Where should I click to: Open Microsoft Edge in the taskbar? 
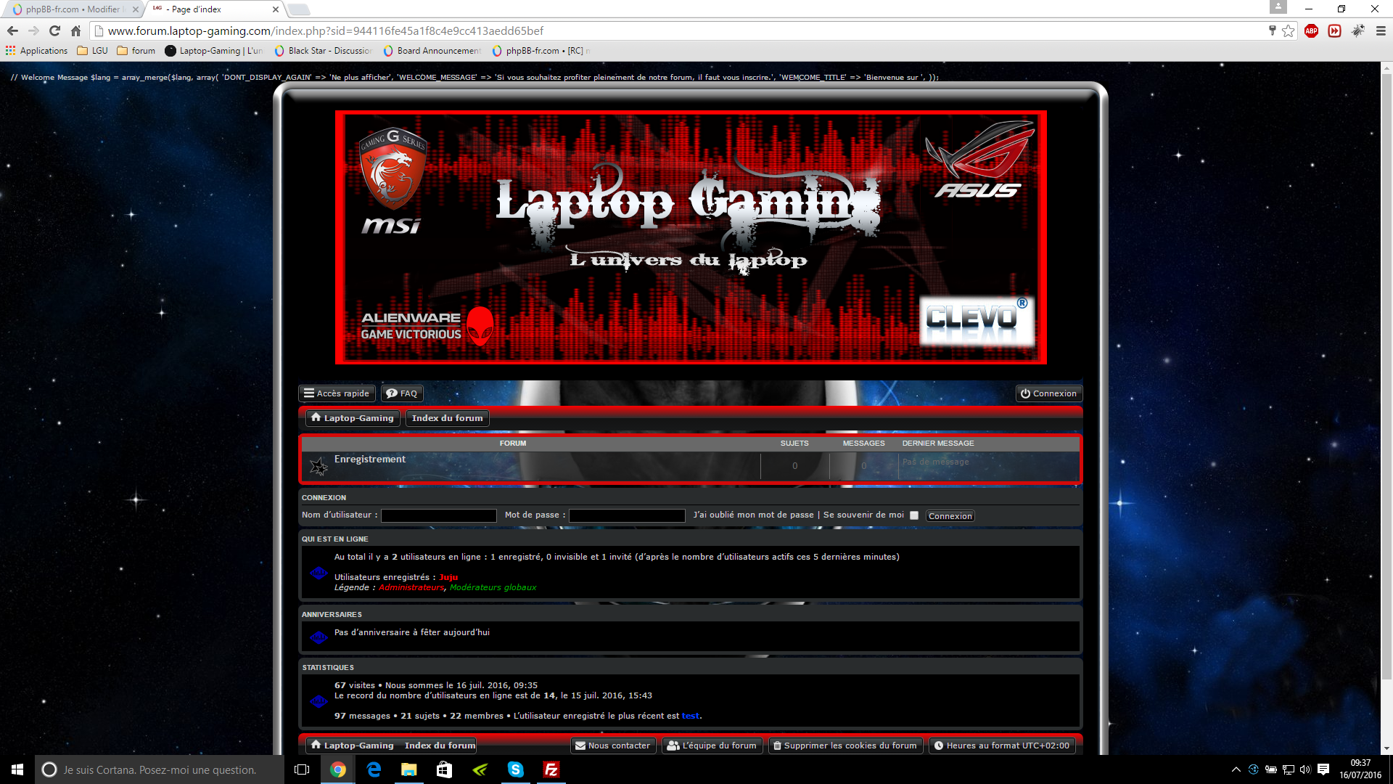point(374,769)
